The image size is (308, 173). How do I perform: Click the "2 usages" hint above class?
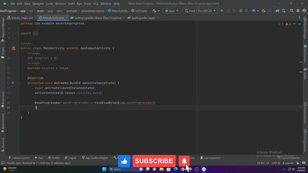click(26, 43)
